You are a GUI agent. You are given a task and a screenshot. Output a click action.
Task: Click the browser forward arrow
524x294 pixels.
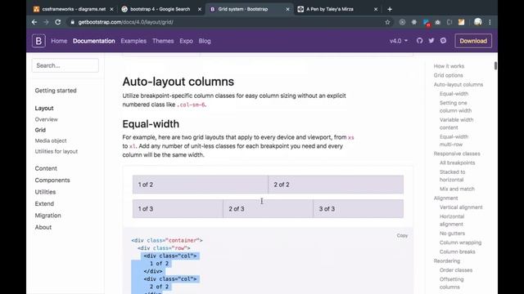click(x=46, y=22)
